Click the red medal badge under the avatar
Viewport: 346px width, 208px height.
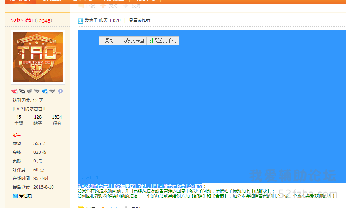click(14, 91)
